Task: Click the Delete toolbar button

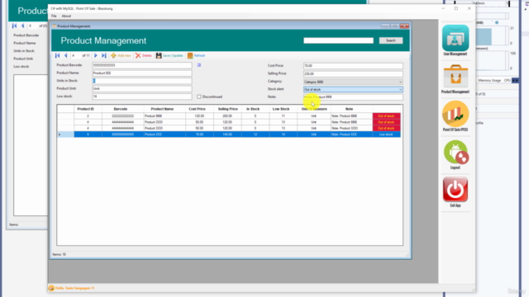Action: pos(144,55)
